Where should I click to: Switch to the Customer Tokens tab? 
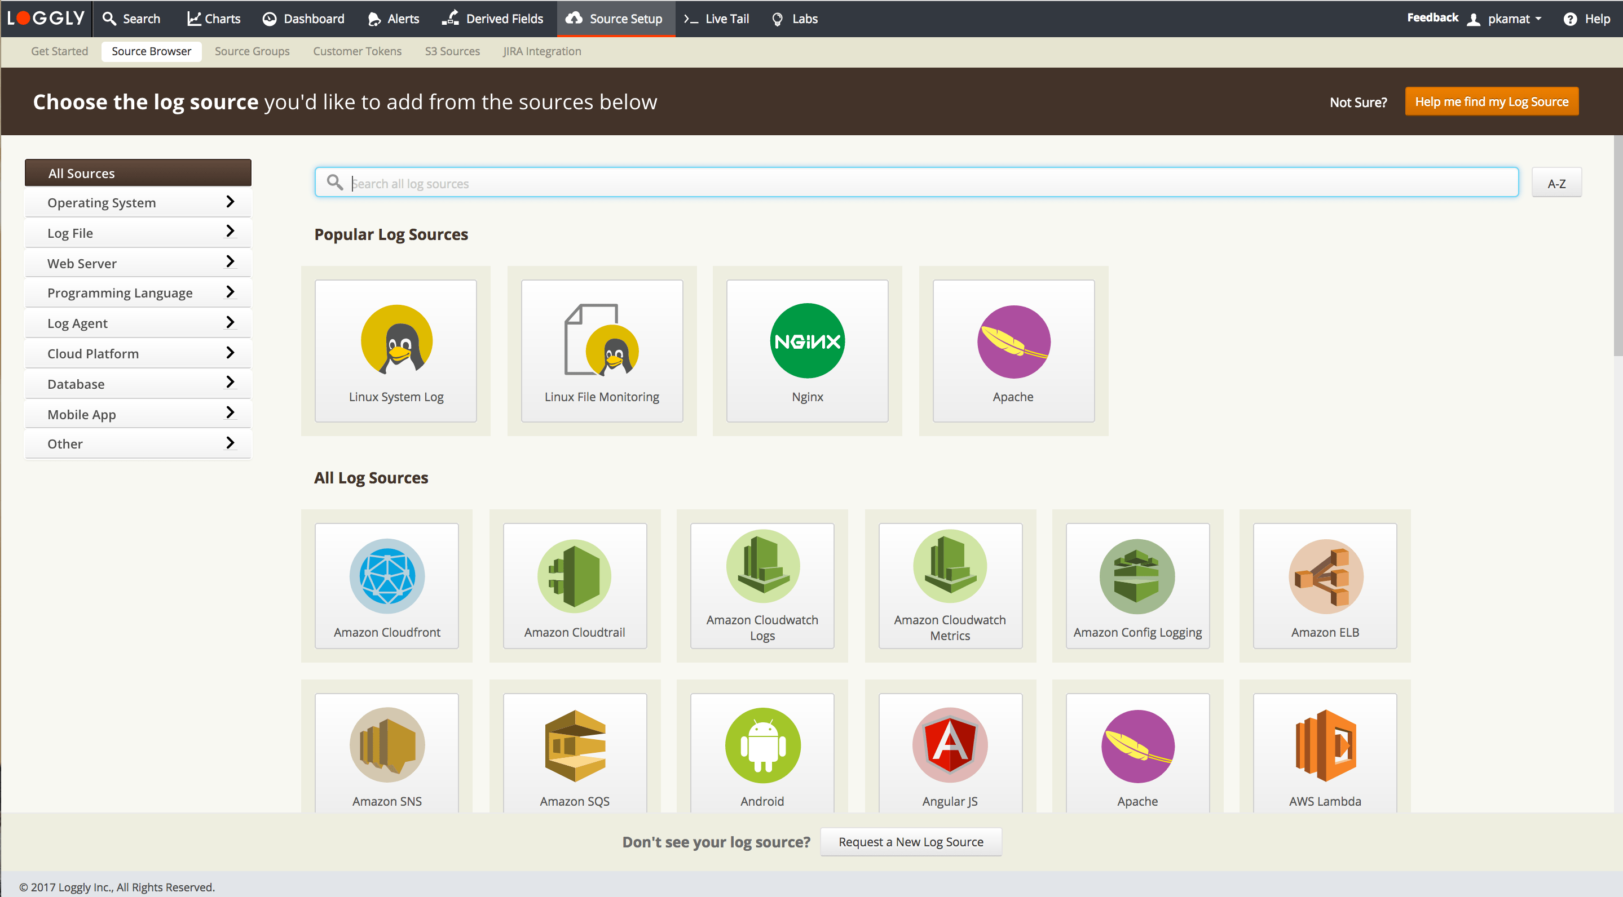pyautogui.click(x=356, y=51)
